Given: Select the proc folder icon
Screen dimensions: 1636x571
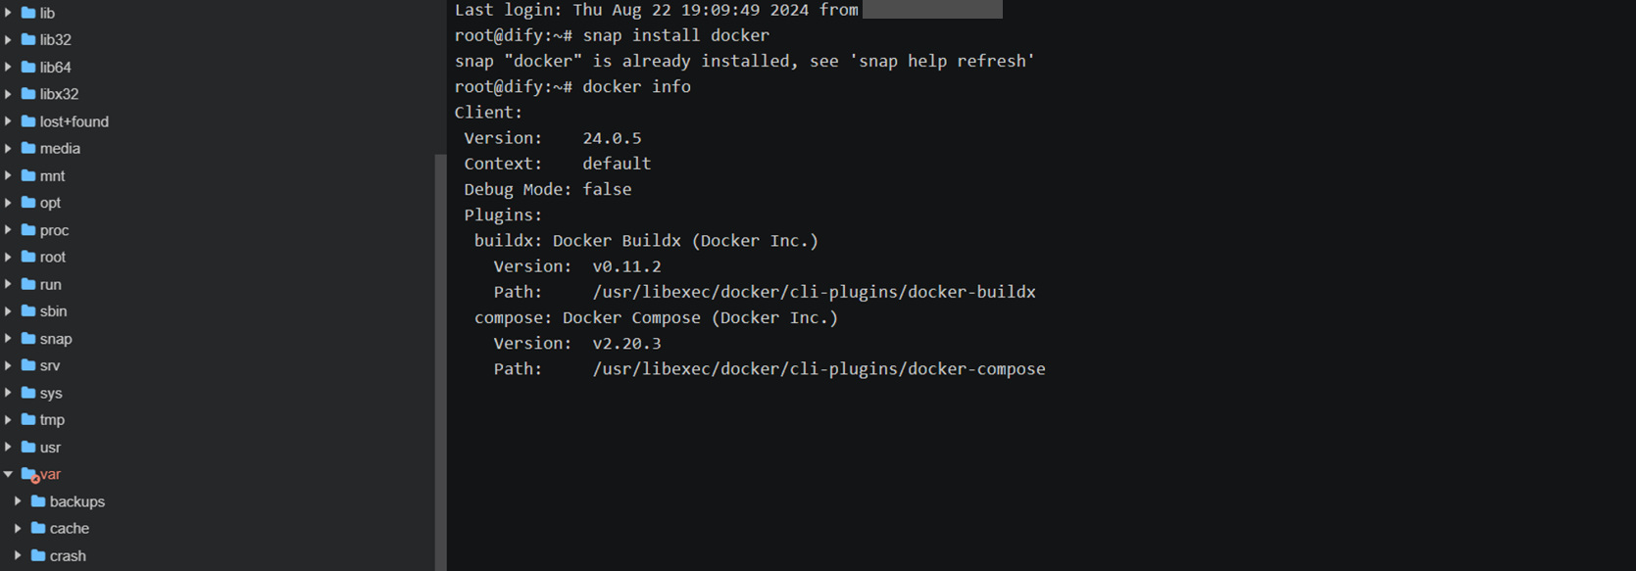Looking at the screenshot, I should (x=28, y=230).
